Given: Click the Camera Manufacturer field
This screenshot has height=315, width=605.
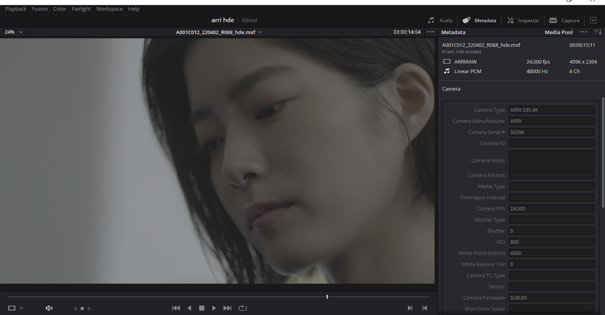Looking at the screenshot, I should tap(551, 121).
